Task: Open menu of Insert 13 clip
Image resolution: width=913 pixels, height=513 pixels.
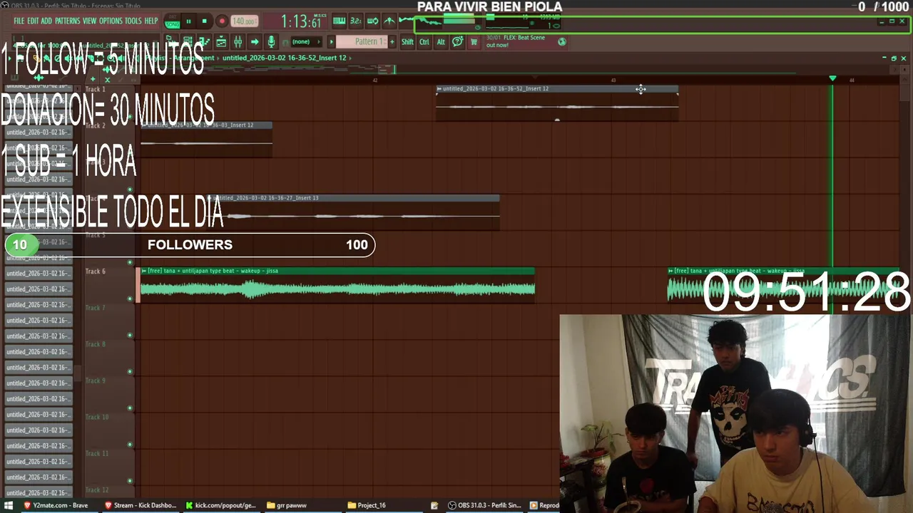Action: 211,198
